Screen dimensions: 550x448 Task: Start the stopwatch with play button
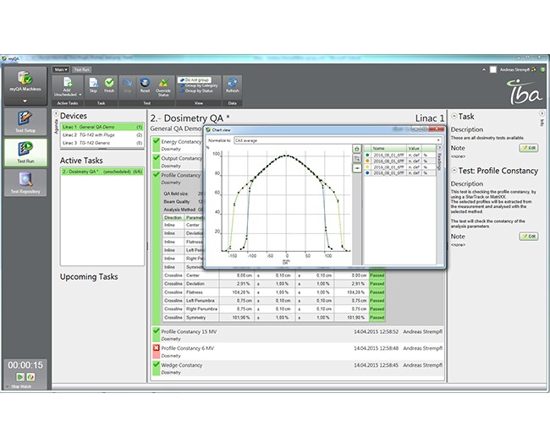(20, 377)
